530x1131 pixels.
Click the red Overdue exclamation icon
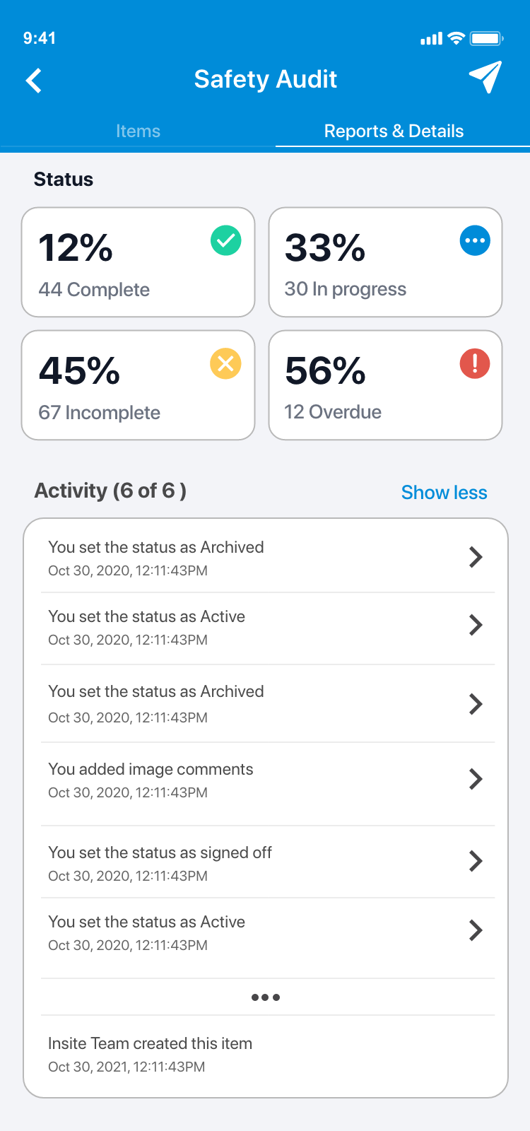475,364
